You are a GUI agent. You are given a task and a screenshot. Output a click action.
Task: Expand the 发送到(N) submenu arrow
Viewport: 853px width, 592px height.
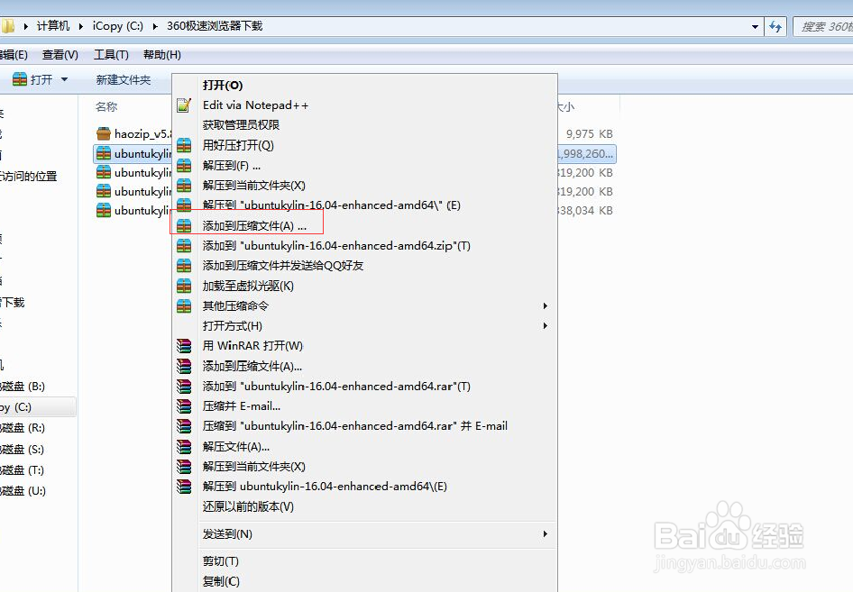pyautogui.click(x=546, y=533)
